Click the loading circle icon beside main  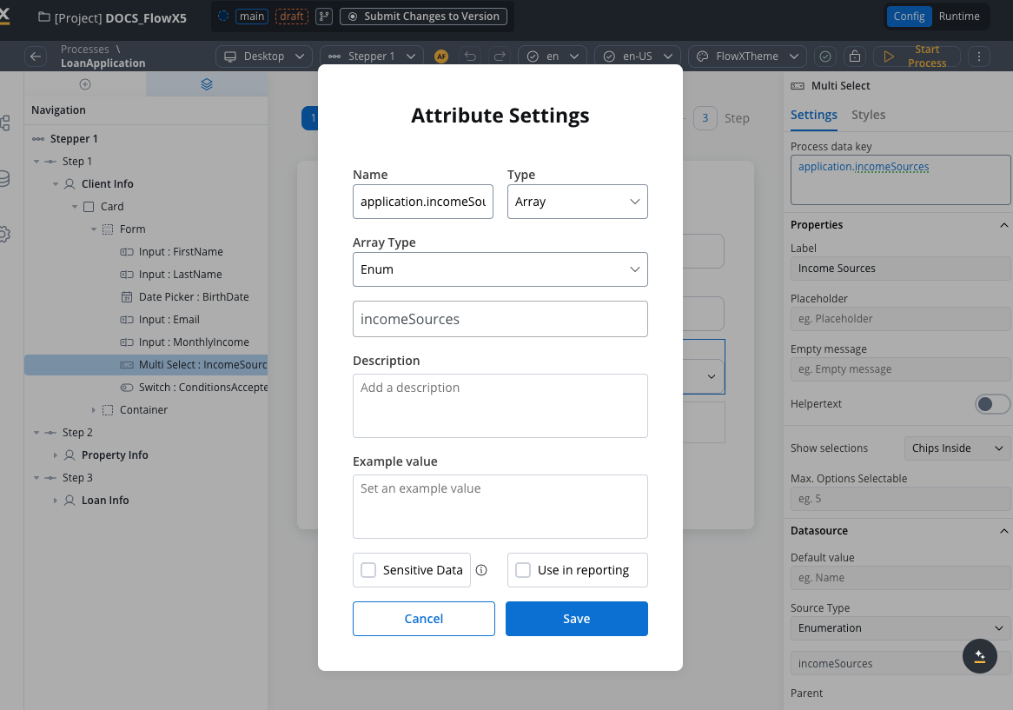click(223, 17)
